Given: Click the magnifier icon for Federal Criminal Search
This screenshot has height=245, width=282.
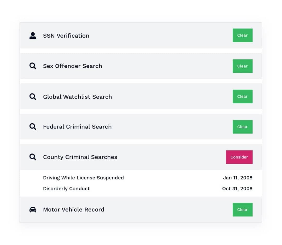Looking at the screenshot, I should click(33, 127).
